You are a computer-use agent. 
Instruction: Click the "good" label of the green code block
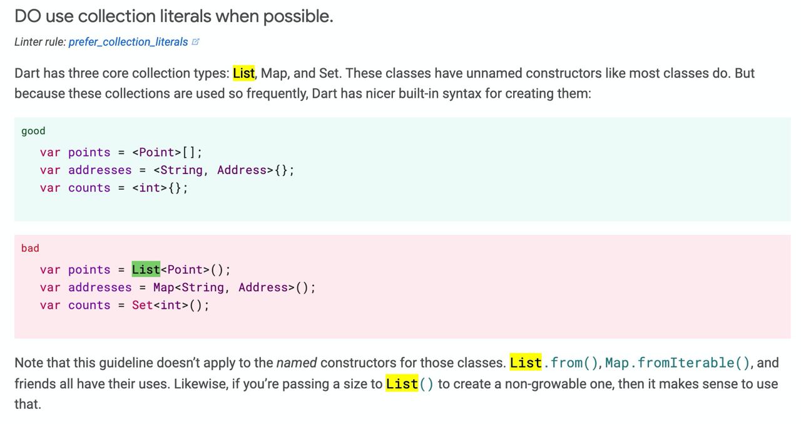[33, 131]
